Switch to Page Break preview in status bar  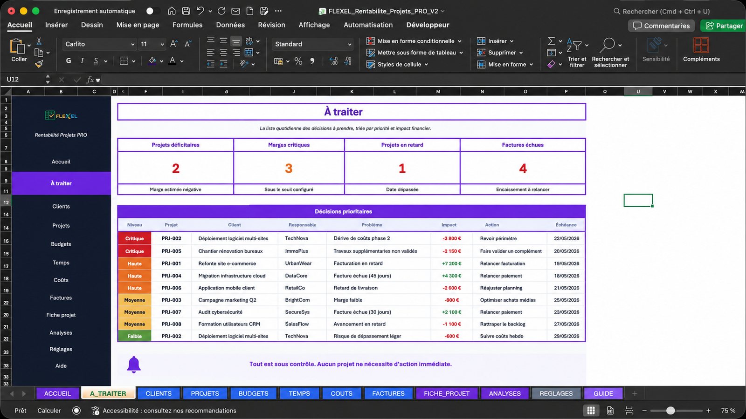(x=629, y=410)
